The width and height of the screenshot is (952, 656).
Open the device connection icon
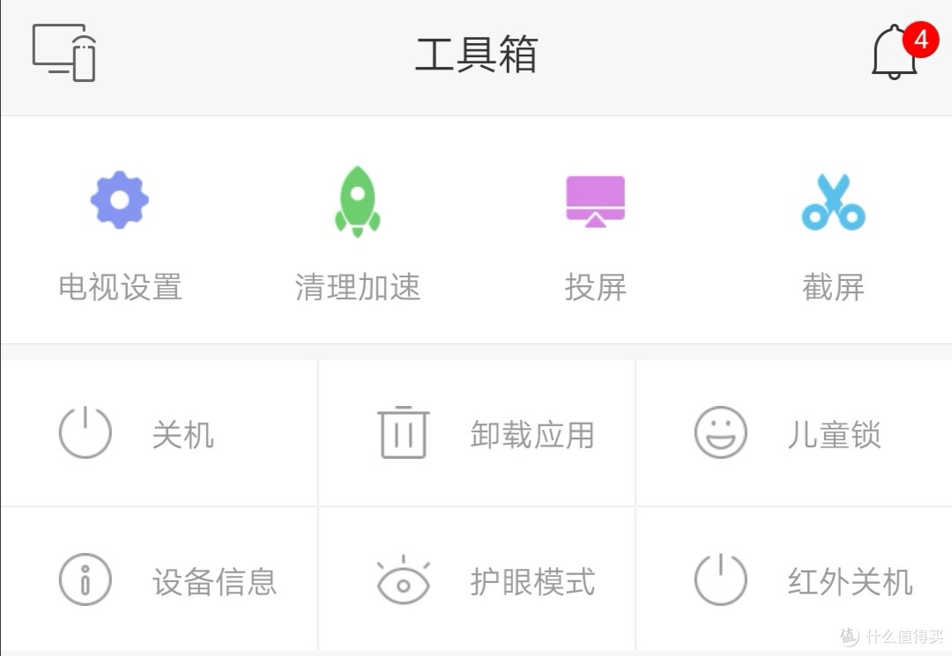[64, 53]
